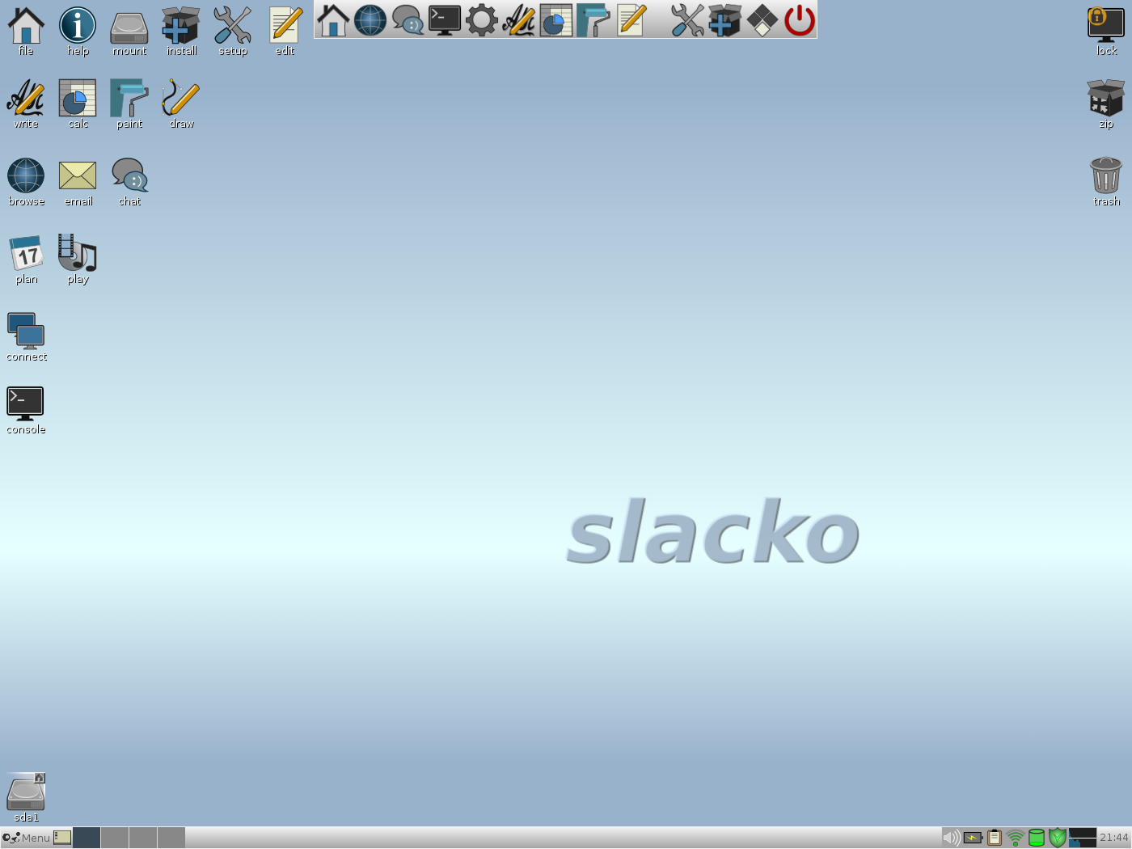
Task: Click the diamond tiles icon in top launcher bar
Action: pos(762,20)
